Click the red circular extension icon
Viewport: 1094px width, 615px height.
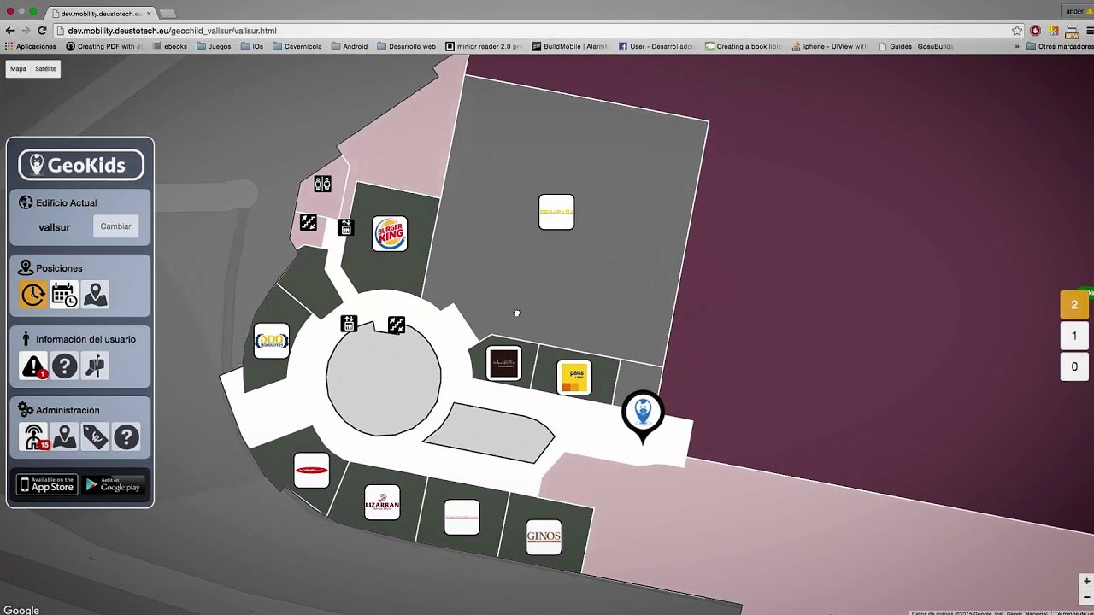tap(1035, 31)
